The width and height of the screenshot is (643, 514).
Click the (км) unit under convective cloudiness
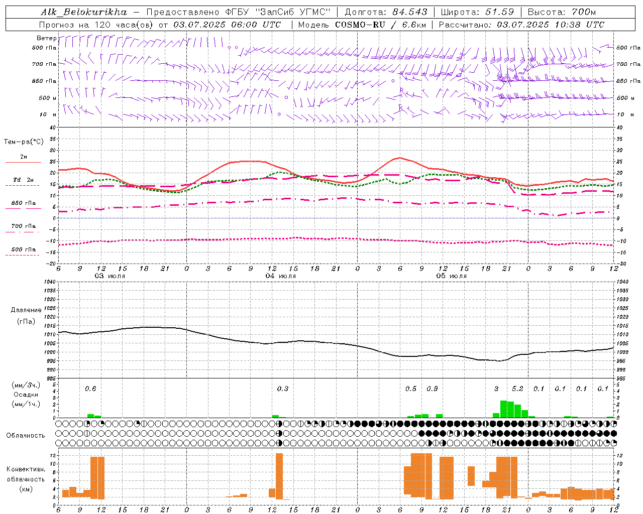tap(26, 488)
